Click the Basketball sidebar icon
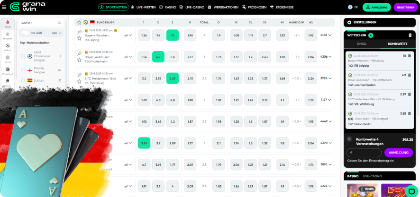Screen dimensions: 420x197 (8, 70)
